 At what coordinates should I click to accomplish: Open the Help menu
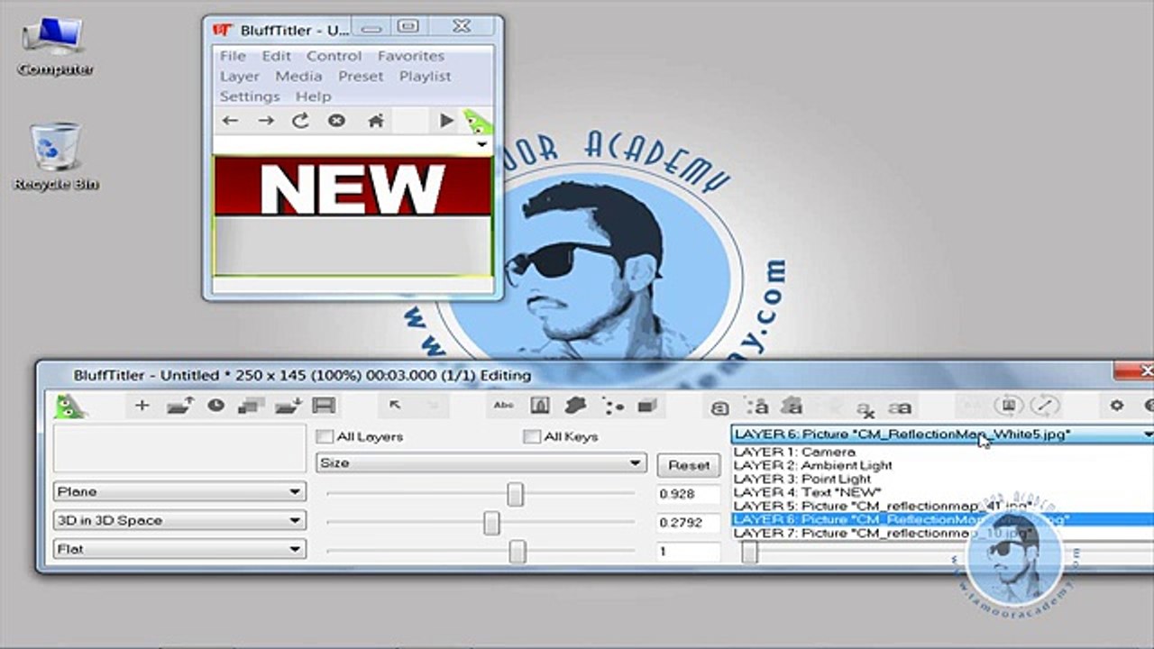[313, 96]
